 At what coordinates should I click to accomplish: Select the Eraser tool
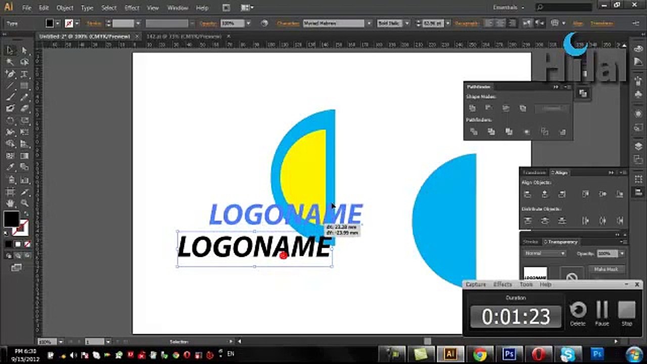[24, 109]
